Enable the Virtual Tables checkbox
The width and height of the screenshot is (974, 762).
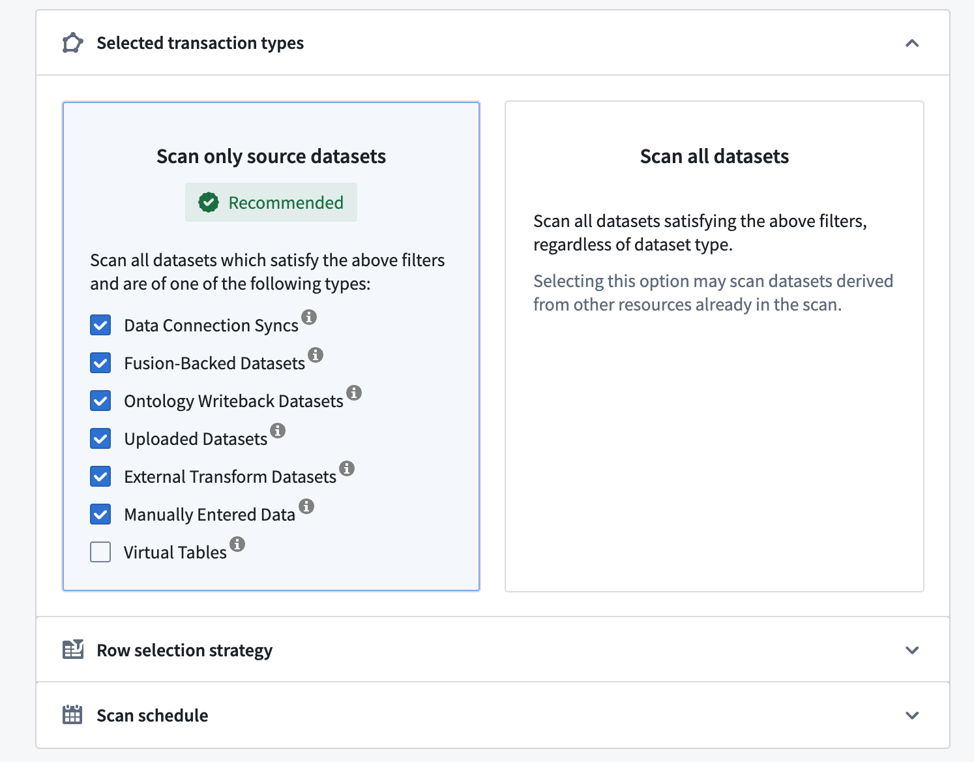(100, 552)
